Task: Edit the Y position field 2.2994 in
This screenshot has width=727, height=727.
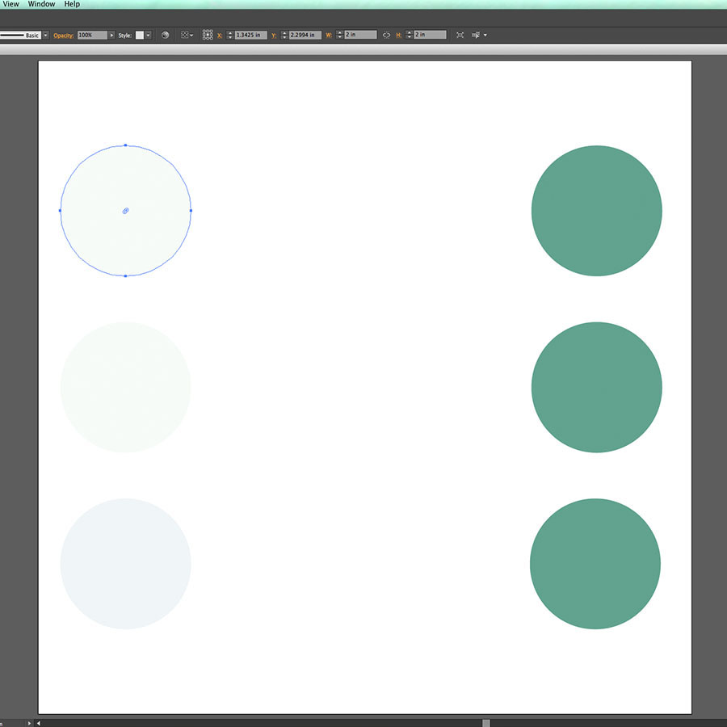Action: [x=305, y=36]
